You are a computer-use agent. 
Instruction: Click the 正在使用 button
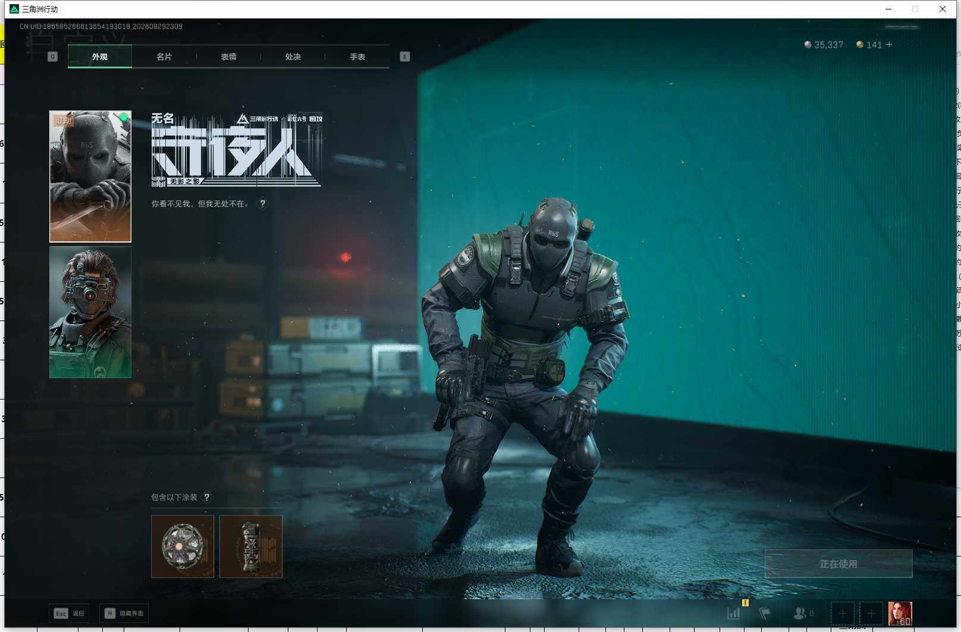(838, 564)
